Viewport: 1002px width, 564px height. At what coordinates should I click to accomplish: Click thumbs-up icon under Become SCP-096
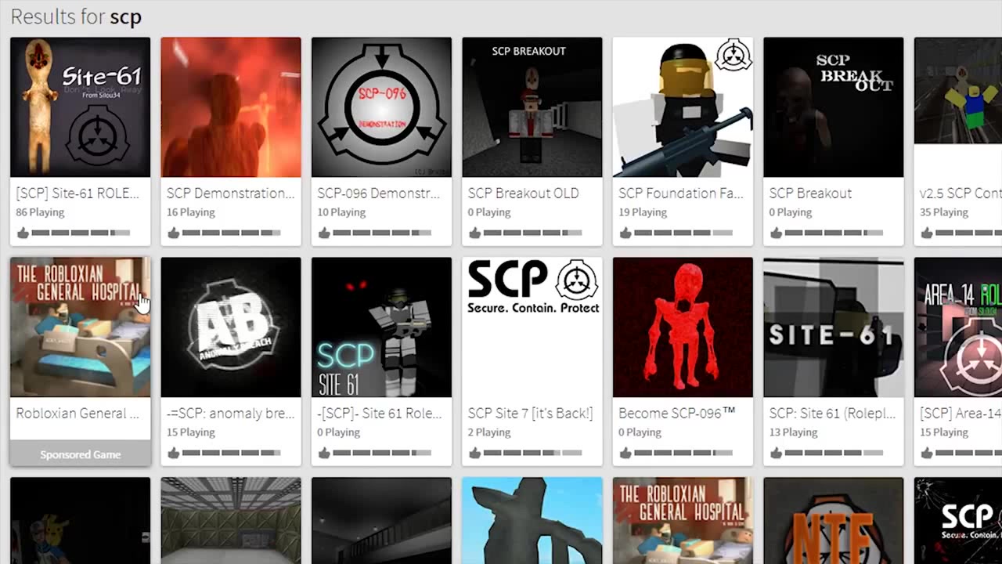point(625,453)
